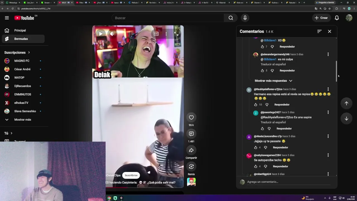Play the Short with the play button
Image resolution: width=357 pixels, height=201 pixels.
(x=101, y=34)
